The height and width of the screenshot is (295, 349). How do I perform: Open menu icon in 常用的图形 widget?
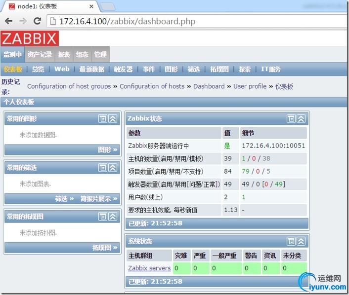[x=103, y=119]
